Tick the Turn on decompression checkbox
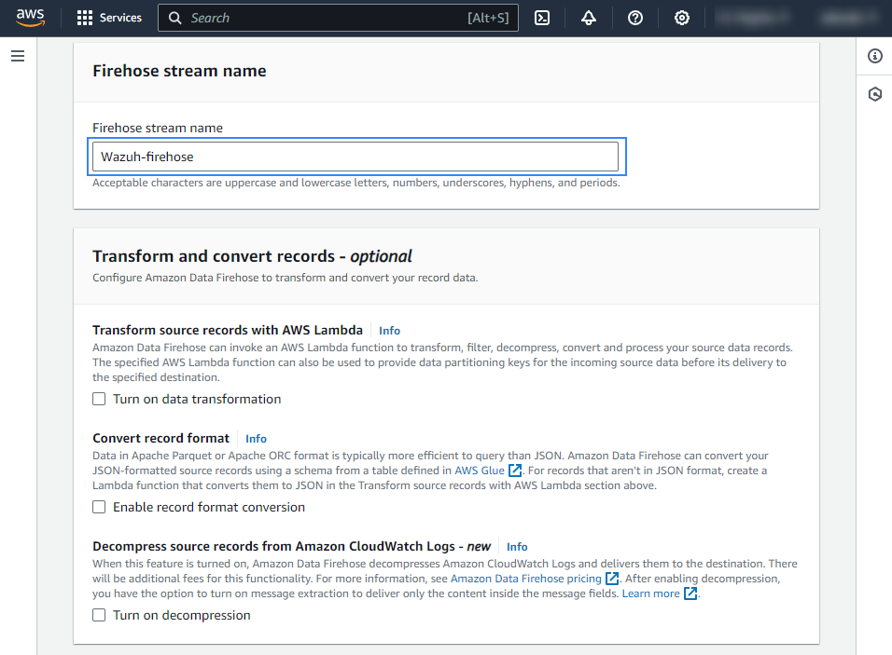 point(99,615)
